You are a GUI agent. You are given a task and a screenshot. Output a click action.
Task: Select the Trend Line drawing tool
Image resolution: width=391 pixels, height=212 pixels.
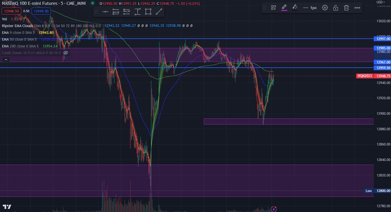(x=159, y=12)
